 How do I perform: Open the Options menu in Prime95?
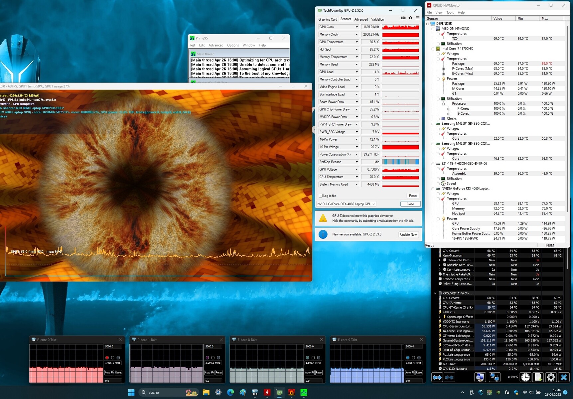(233, 45)
